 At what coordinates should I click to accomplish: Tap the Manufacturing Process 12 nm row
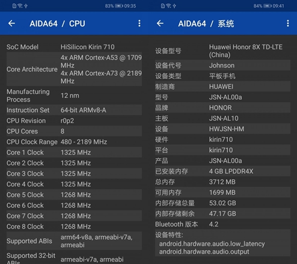click(74, 96)
